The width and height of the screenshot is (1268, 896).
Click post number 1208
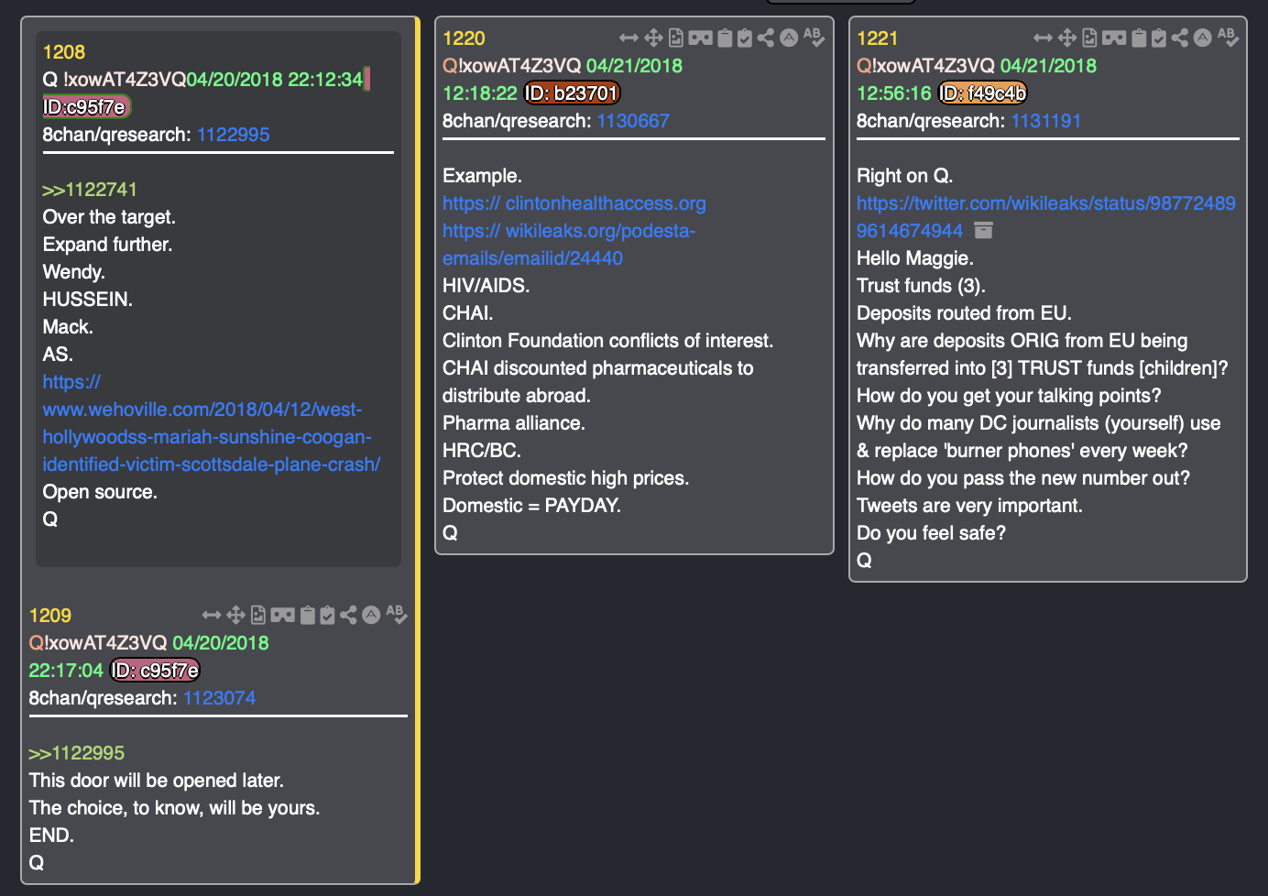tap(63, 52)
